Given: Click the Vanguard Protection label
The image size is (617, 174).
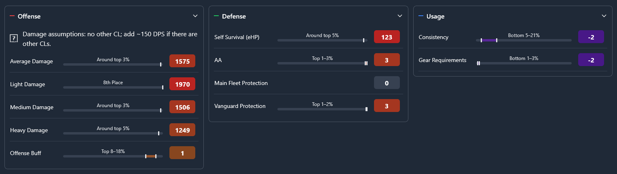Looking at the screenshot, I should (x=240, y=106).
